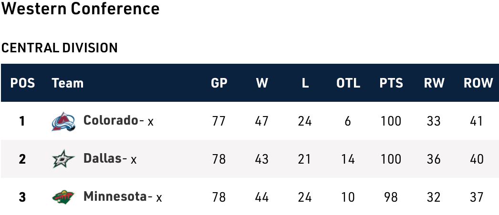
Task: Sort by the ROW column header
Action: coord(478,83)
